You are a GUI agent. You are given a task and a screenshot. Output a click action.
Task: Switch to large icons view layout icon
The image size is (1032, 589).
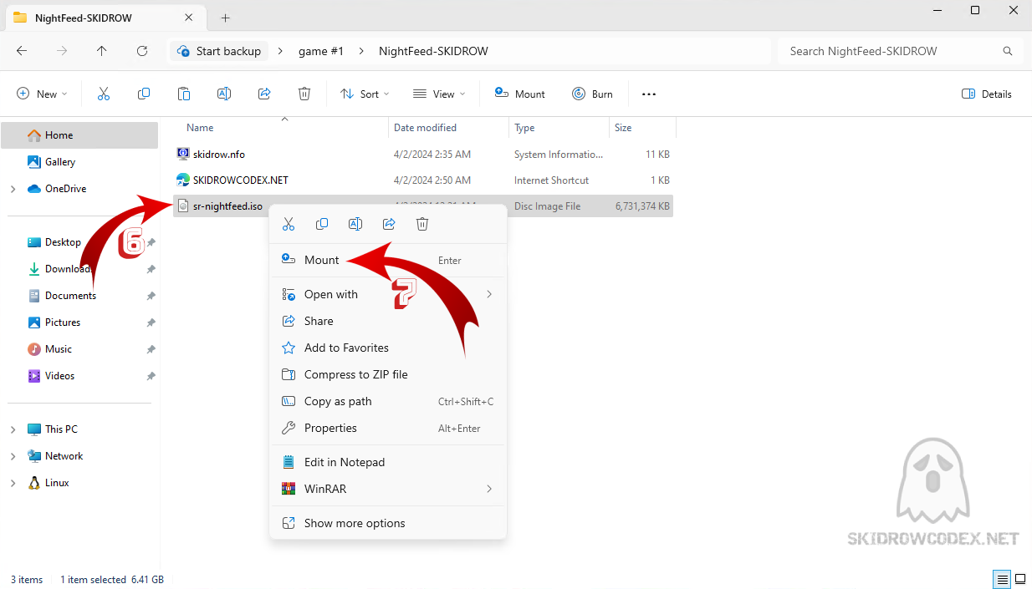(x=1020, y=580)
